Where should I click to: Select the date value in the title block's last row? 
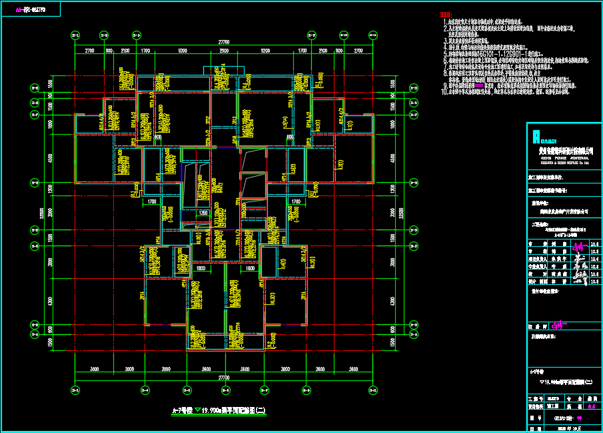point(570,428)
